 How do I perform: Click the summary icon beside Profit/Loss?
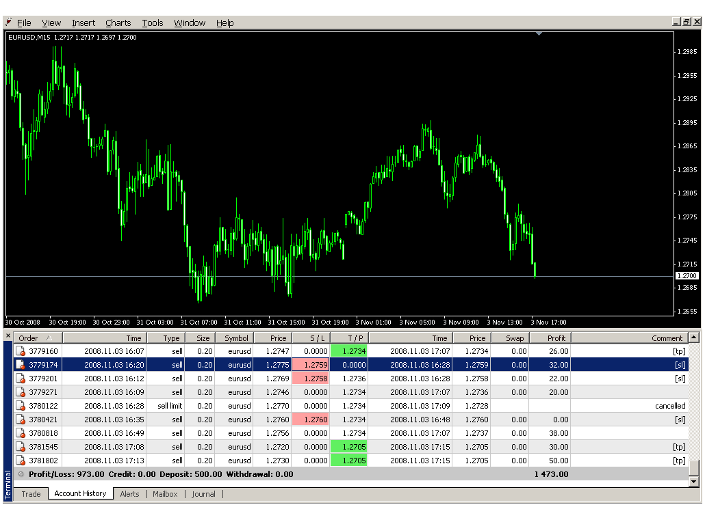[21, 474]
